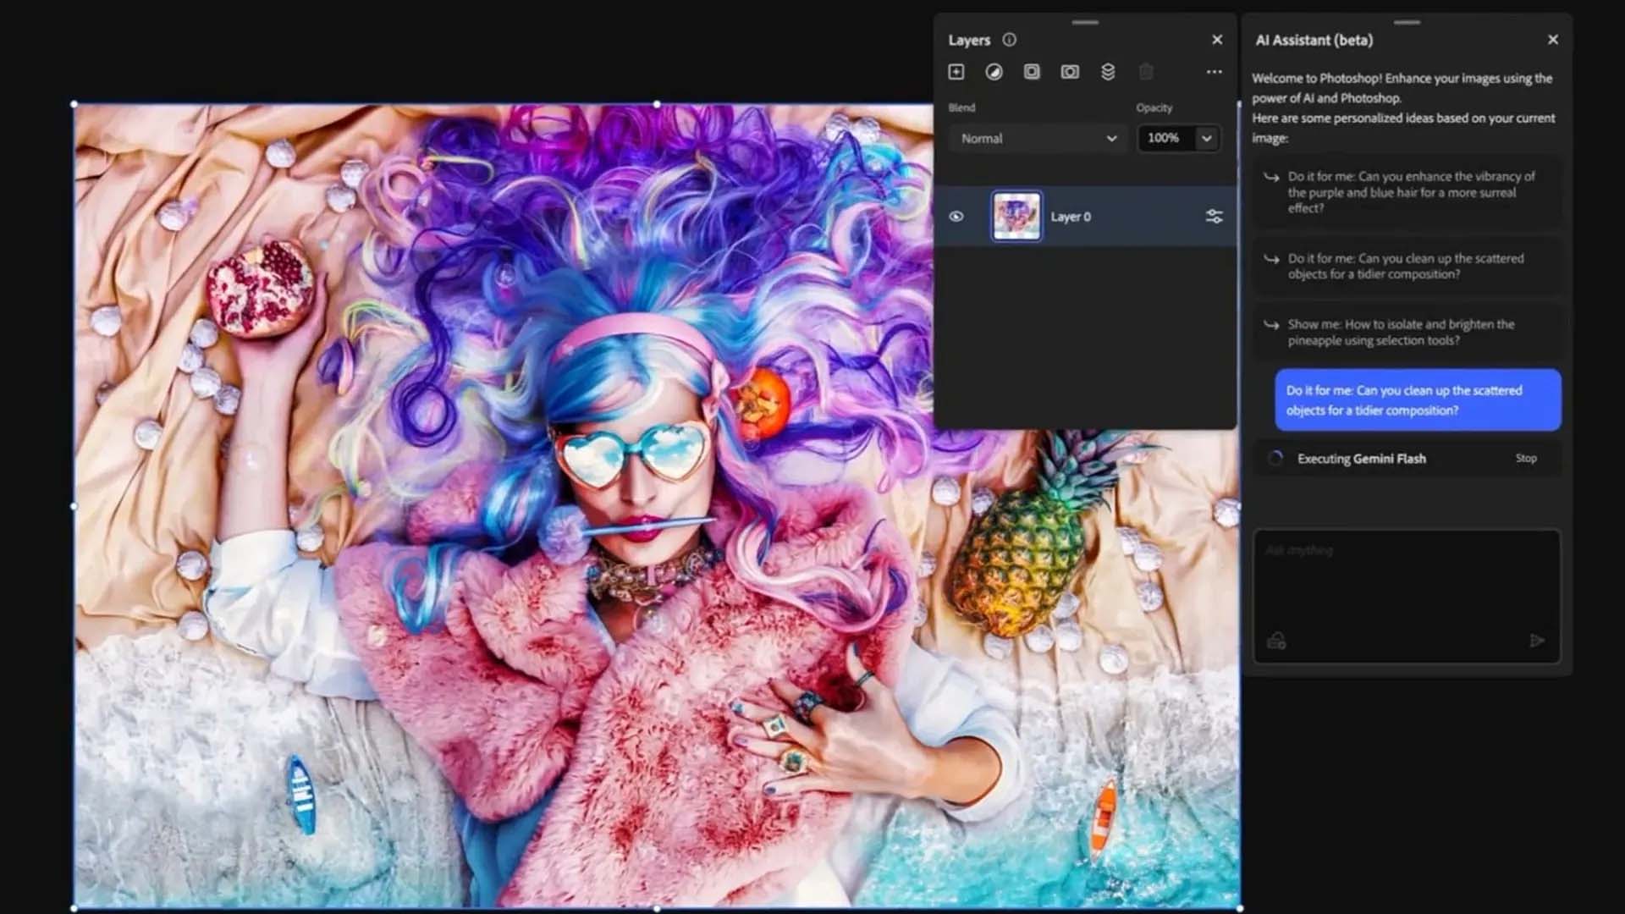Open the Layers panel three-dot menu

pyautogui.click(x=1215, y=72)
